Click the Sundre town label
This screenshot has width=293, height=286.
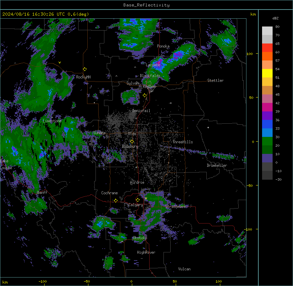[x=99, y=133]
